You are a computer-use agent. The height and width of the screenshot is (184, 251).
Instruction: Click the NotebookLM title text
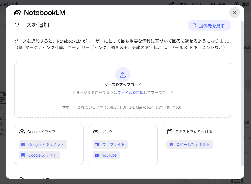coord(45,13)
